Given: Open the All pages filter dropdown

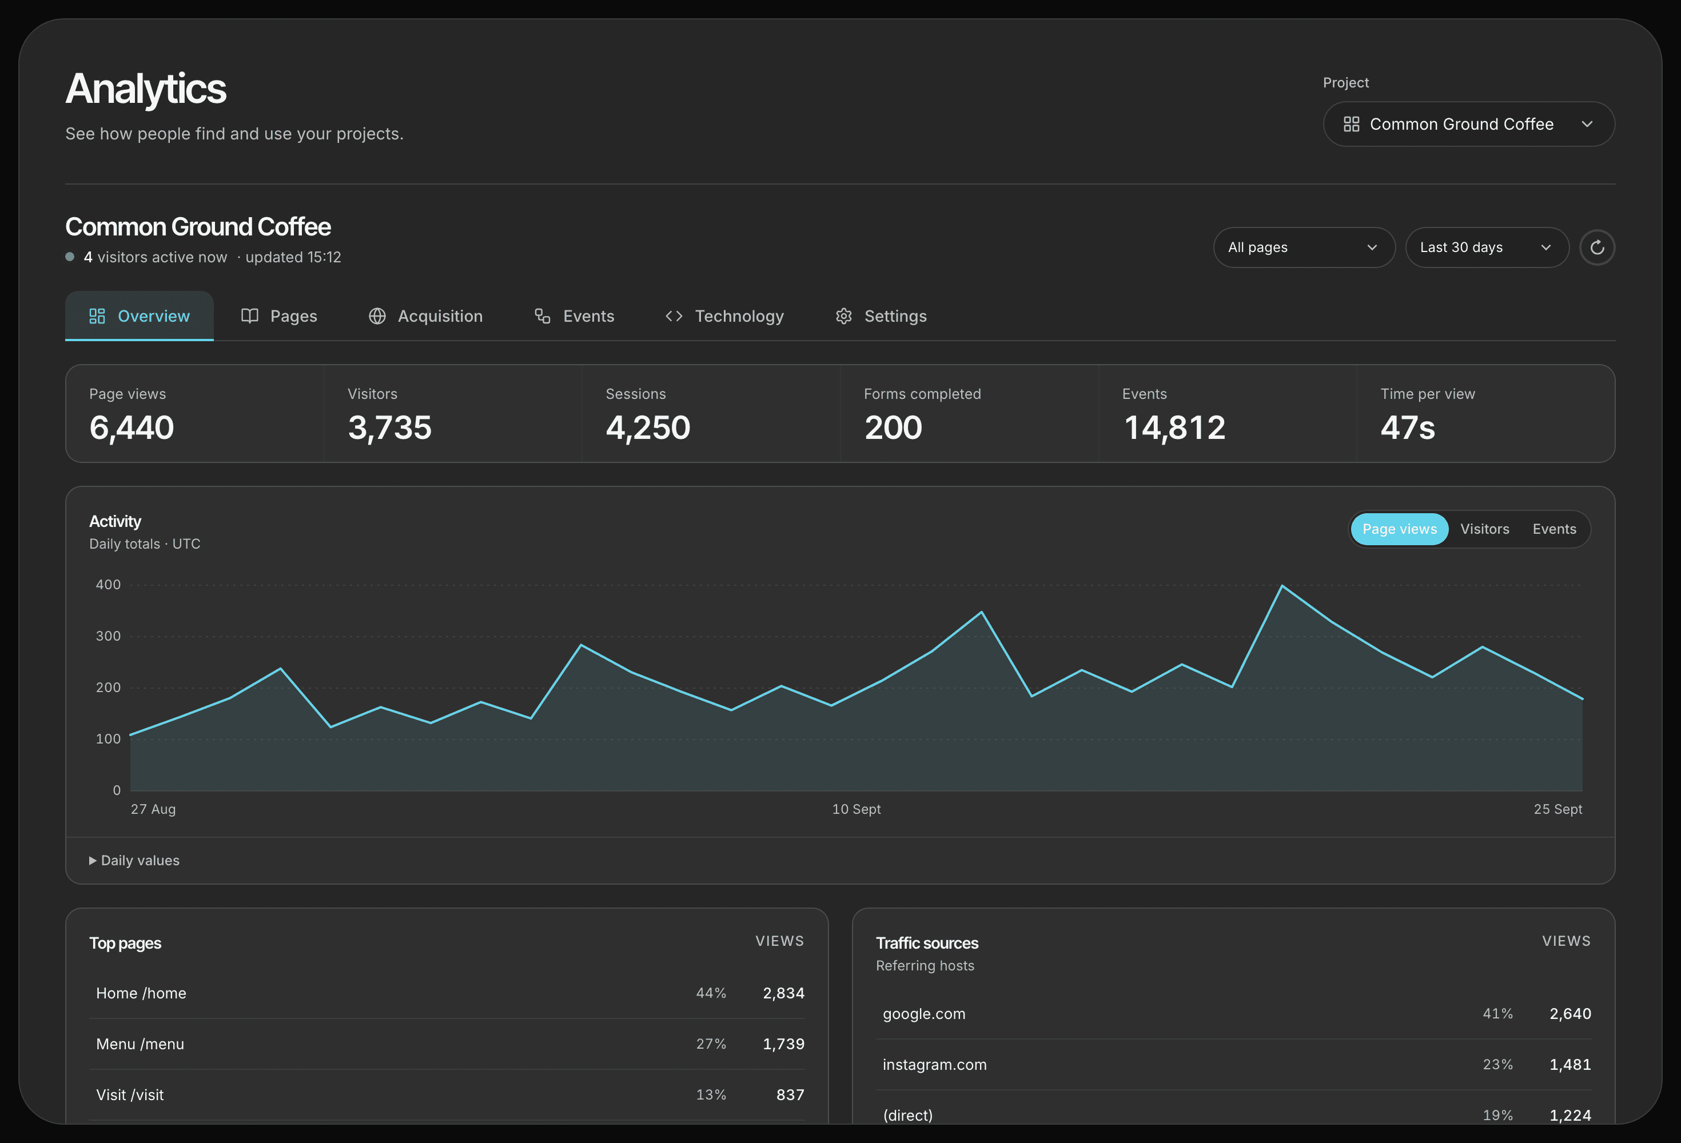Looking at the screenshot, I should pos(1304,247).
